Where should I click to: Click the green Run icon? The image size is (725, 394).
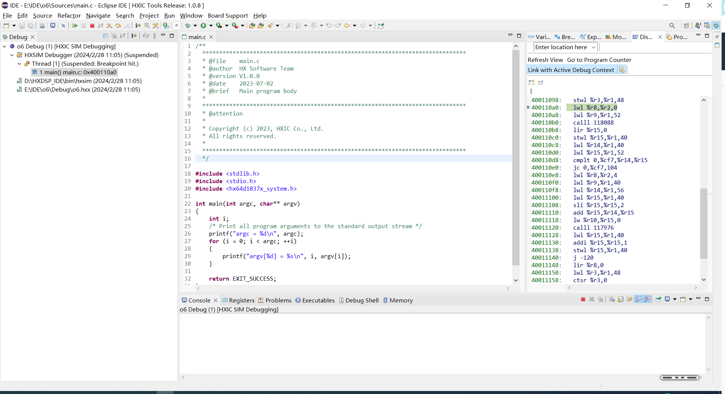(x=203, y=26)
